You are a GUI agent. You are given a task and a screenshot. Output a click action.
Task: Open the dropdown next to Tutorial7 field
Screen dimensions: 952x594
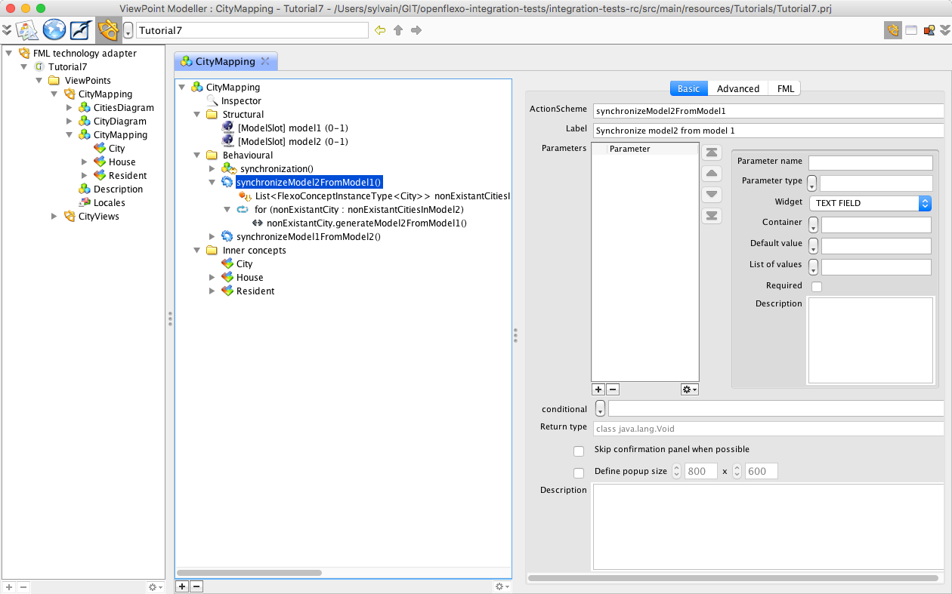click(128, 30)
